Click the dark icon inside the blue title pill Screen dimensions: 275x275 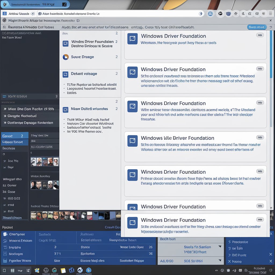(64, 4)
